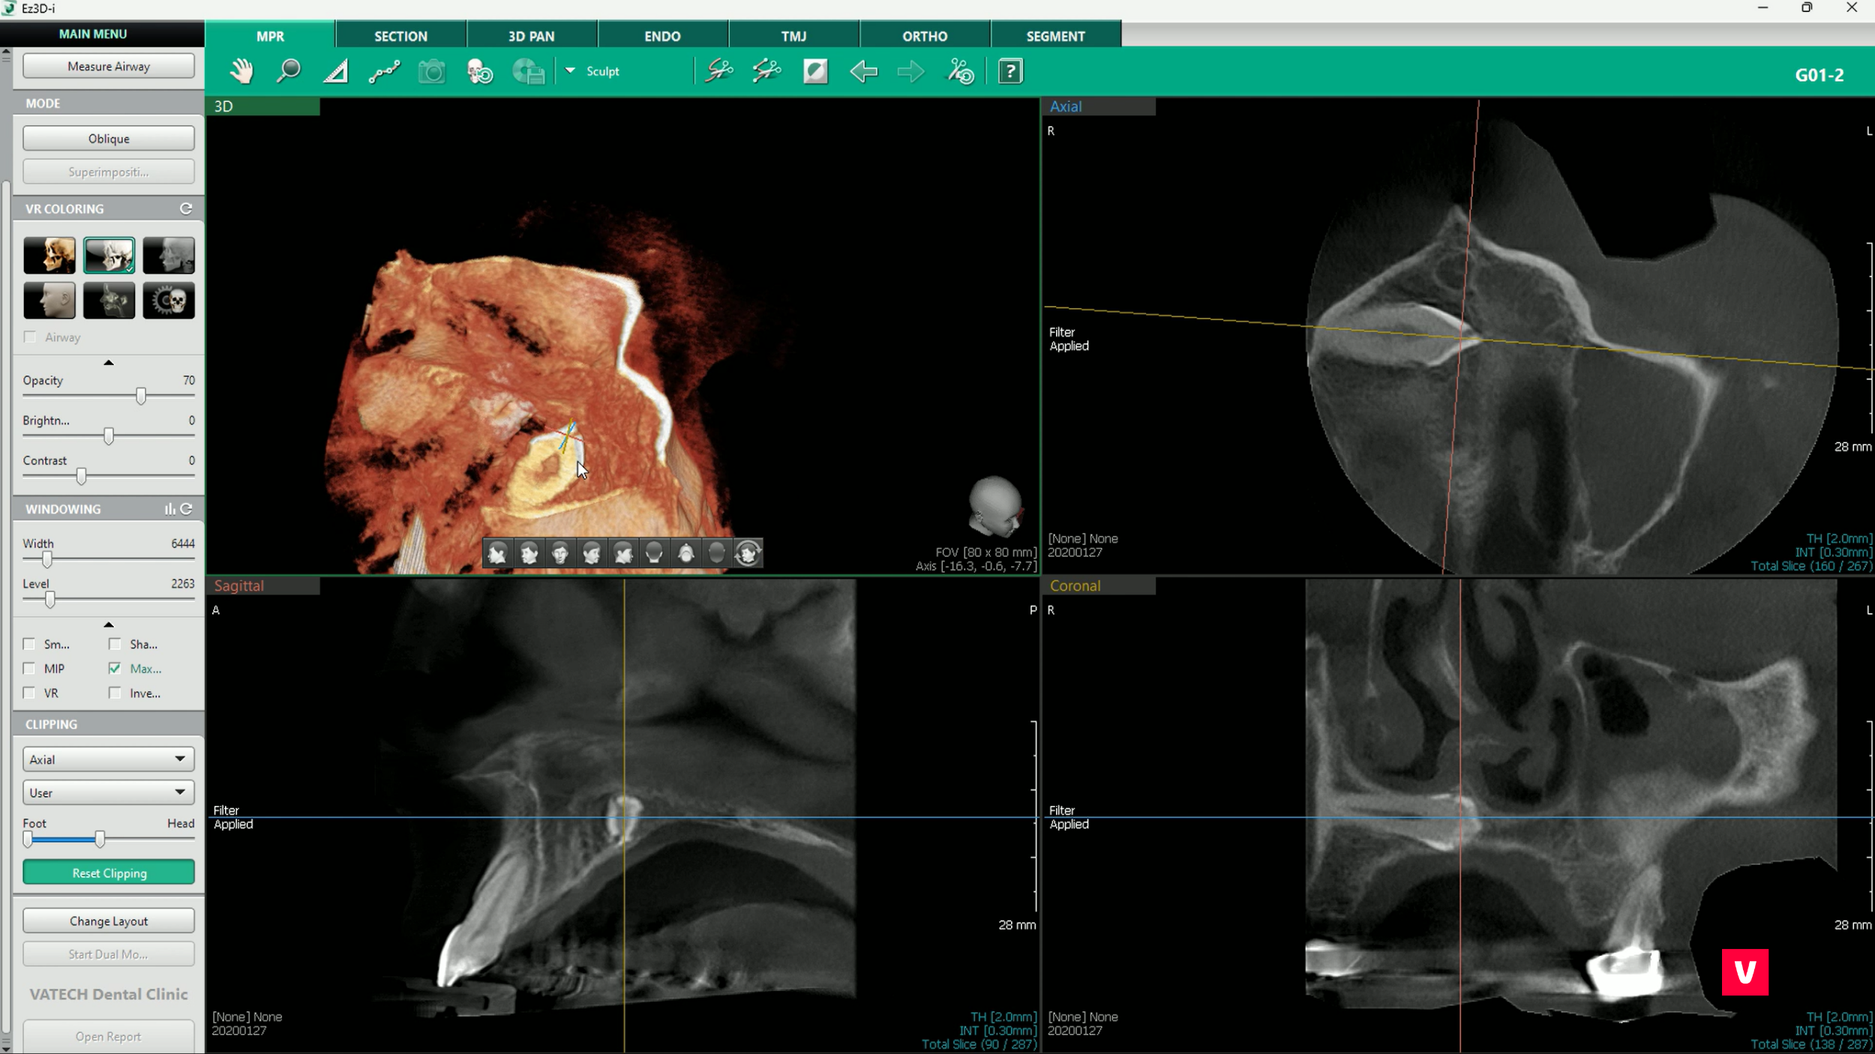Select the Pan hand tool
This screenshot has width=1875, height=1054.
pos(241,72)
